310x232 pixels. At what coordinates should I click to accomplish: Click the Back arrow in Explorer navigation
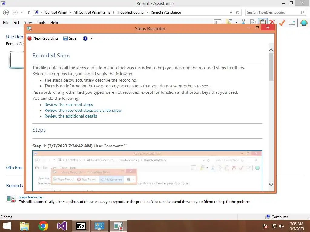pyautogui.click(x=6, y=12)
